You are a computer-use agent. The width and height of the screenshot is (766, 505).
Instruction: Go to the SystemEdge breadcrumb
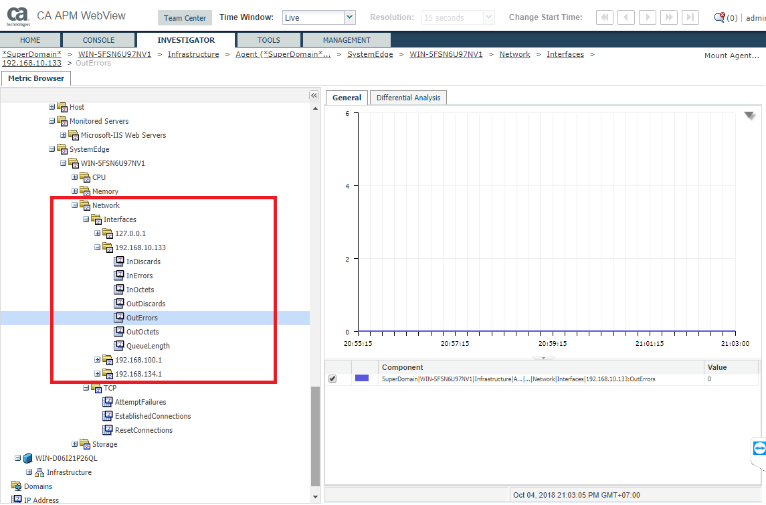pos(370,54)
